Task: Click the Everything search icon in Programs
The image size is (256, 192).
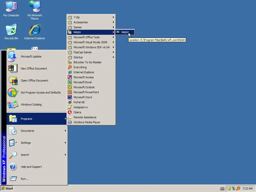Action: [70, 67]
